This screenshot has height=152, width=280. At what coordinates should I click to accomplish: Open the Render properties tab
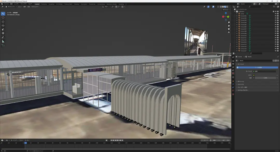click(x=233, y=61)
